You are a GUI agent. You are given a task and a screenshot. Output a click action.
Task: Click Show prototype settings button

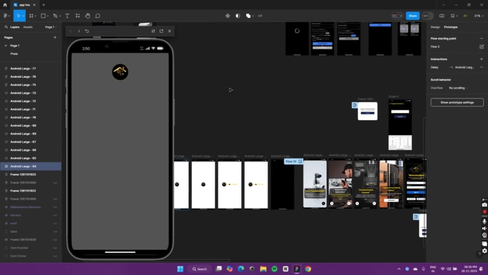click(x=457, y=103)
